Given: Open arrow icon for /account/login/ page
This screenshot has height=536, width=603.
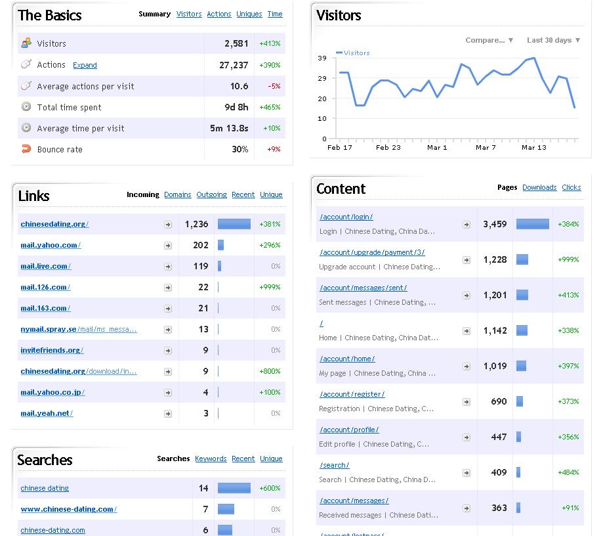Looking at the screenshot, I should click(467, 225).
